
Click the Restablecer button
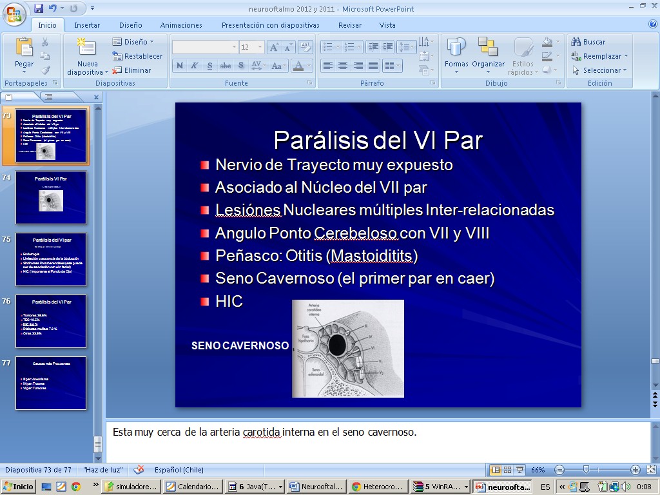[x=137, y=56]
